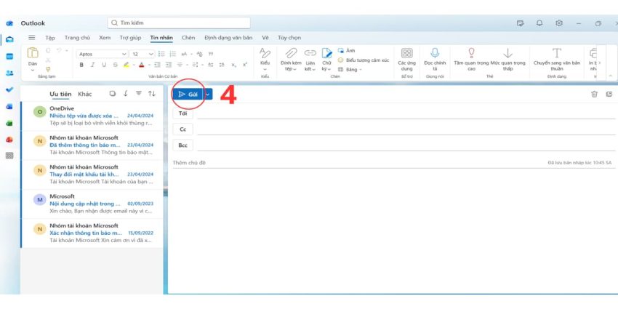618x309 pixels.
Task: Apply italic formatting
Action: 92,65
